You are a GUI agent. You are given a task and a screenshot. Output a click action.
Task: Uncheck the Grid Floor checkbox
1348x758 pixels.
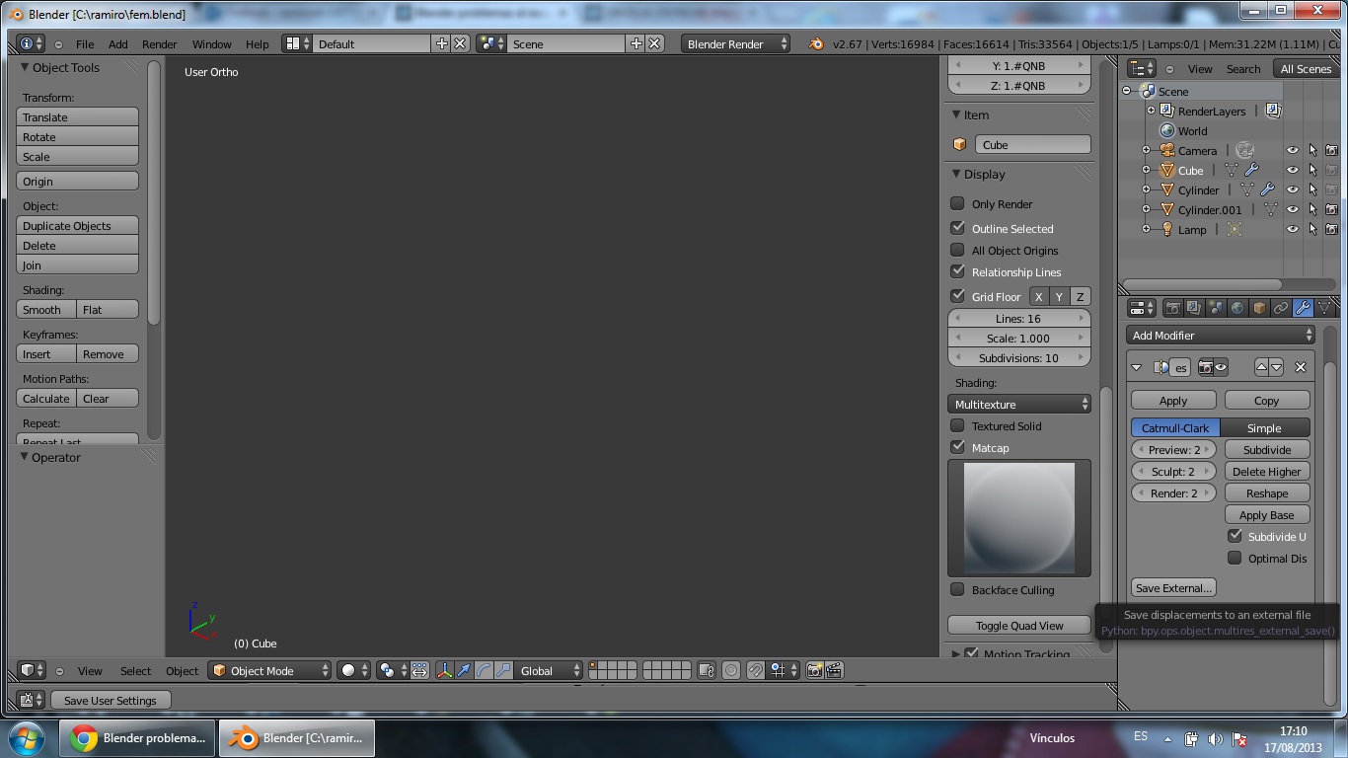tap(957, 296)
